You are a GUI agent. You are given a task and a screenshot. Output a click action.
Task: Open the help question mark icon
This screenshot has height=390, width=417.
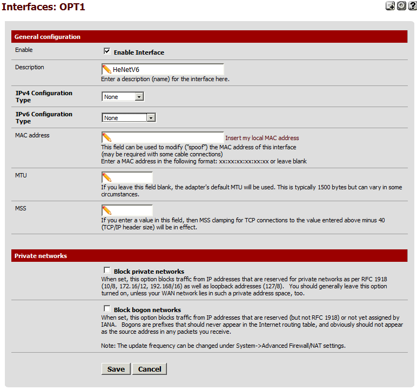412,6
